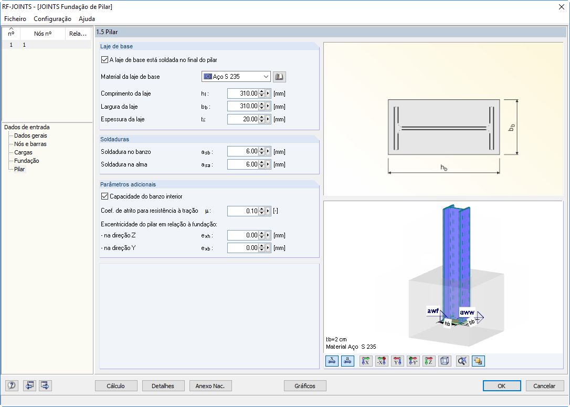
Task: Open Espessura da laje value list arrow
Action: (268, 119)
